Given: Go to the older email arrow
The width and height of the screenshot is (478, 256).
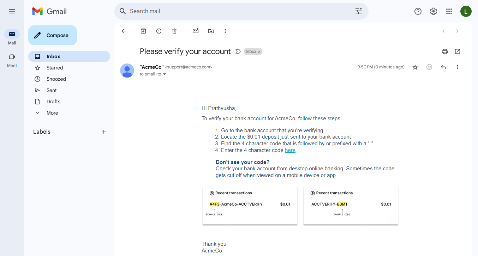Looking at the screenshot, I should 458,31.
